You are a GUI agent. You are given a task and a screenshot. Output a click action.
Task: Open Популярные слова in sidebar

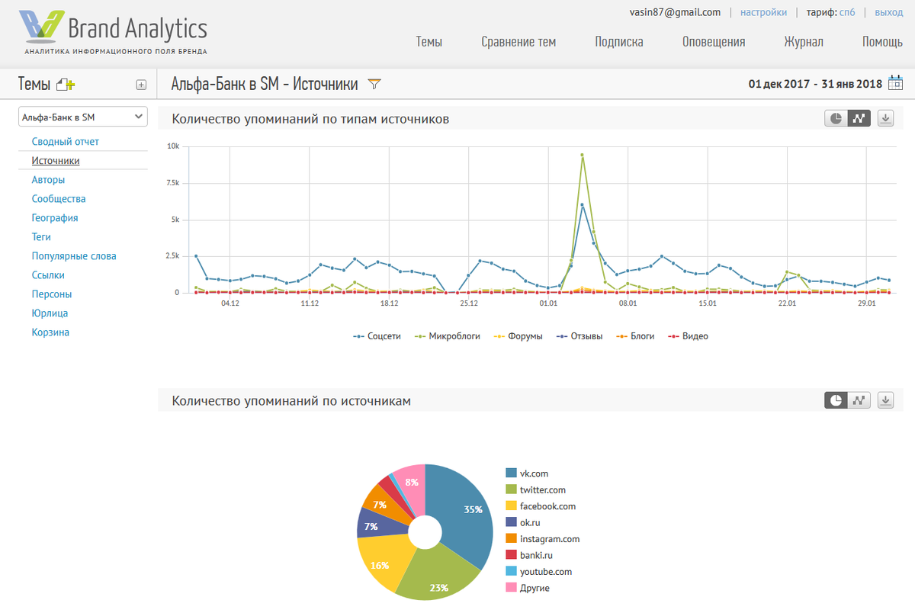[x=74, y=256]
